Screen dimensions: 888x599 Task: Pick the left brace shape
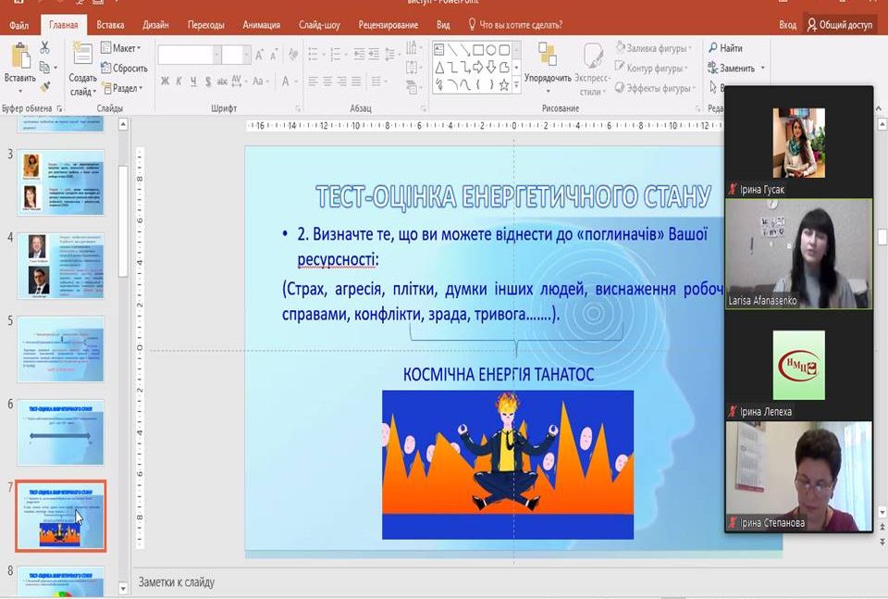[x=478, y=85]
